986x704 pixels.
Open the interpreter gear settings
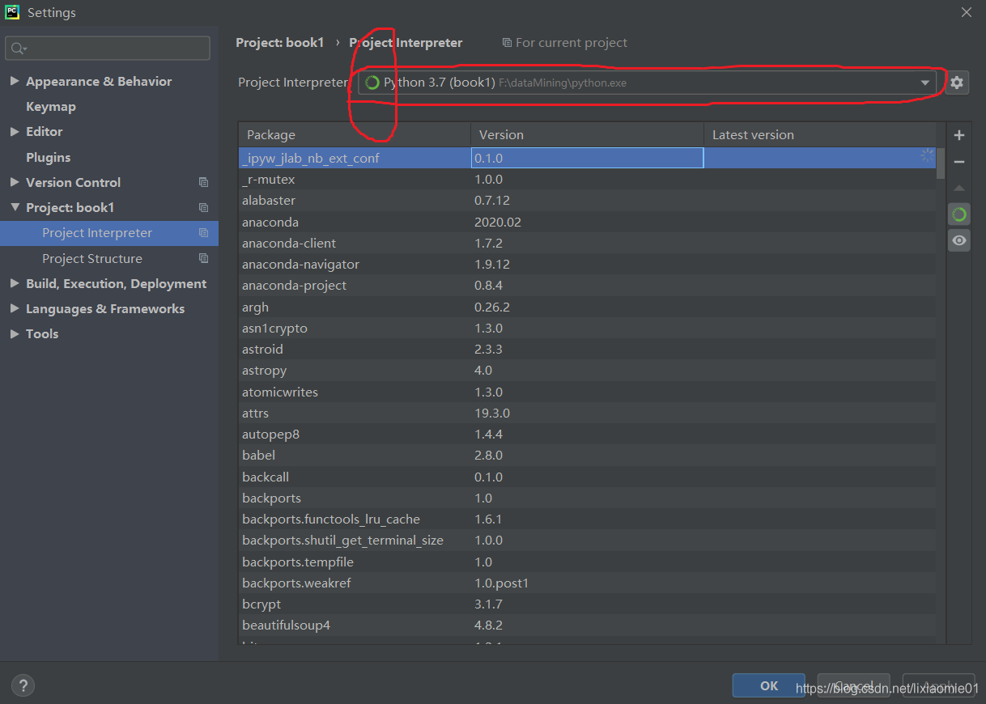click(x=957, y=83)
